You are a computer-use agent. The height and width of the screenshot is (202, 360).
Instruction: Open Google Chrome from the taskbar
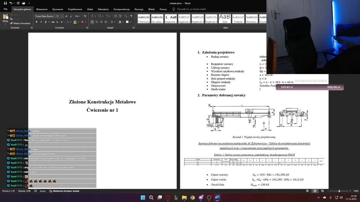[x=192, y=198]
